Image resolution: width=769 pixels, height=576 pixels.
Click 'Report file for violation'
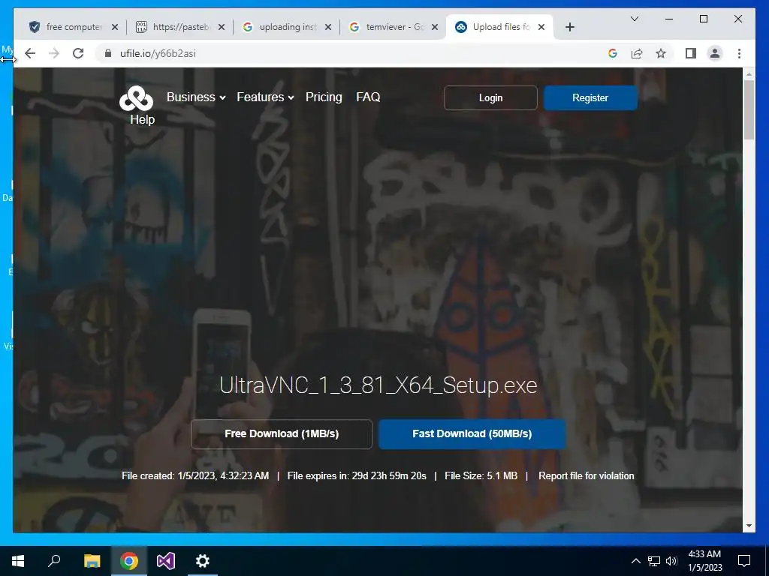586,476
